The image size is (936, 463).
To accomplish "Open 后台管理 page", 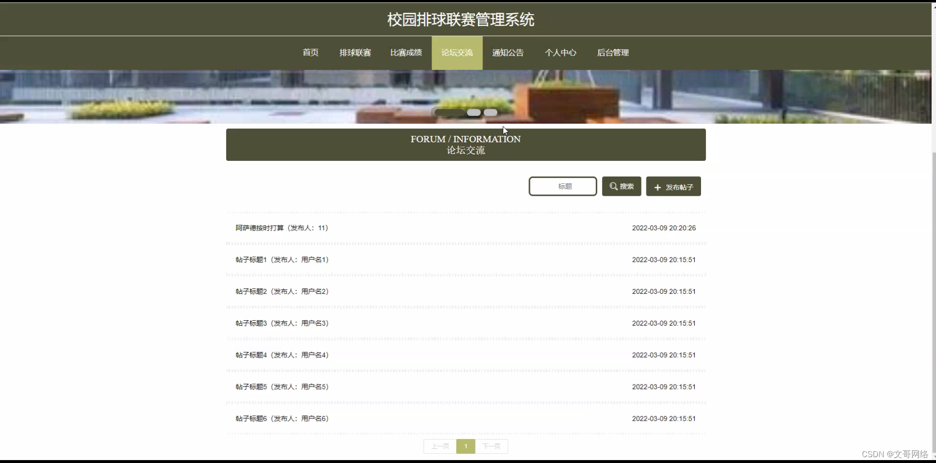I will pyautogui.click(x=613, y=53).
